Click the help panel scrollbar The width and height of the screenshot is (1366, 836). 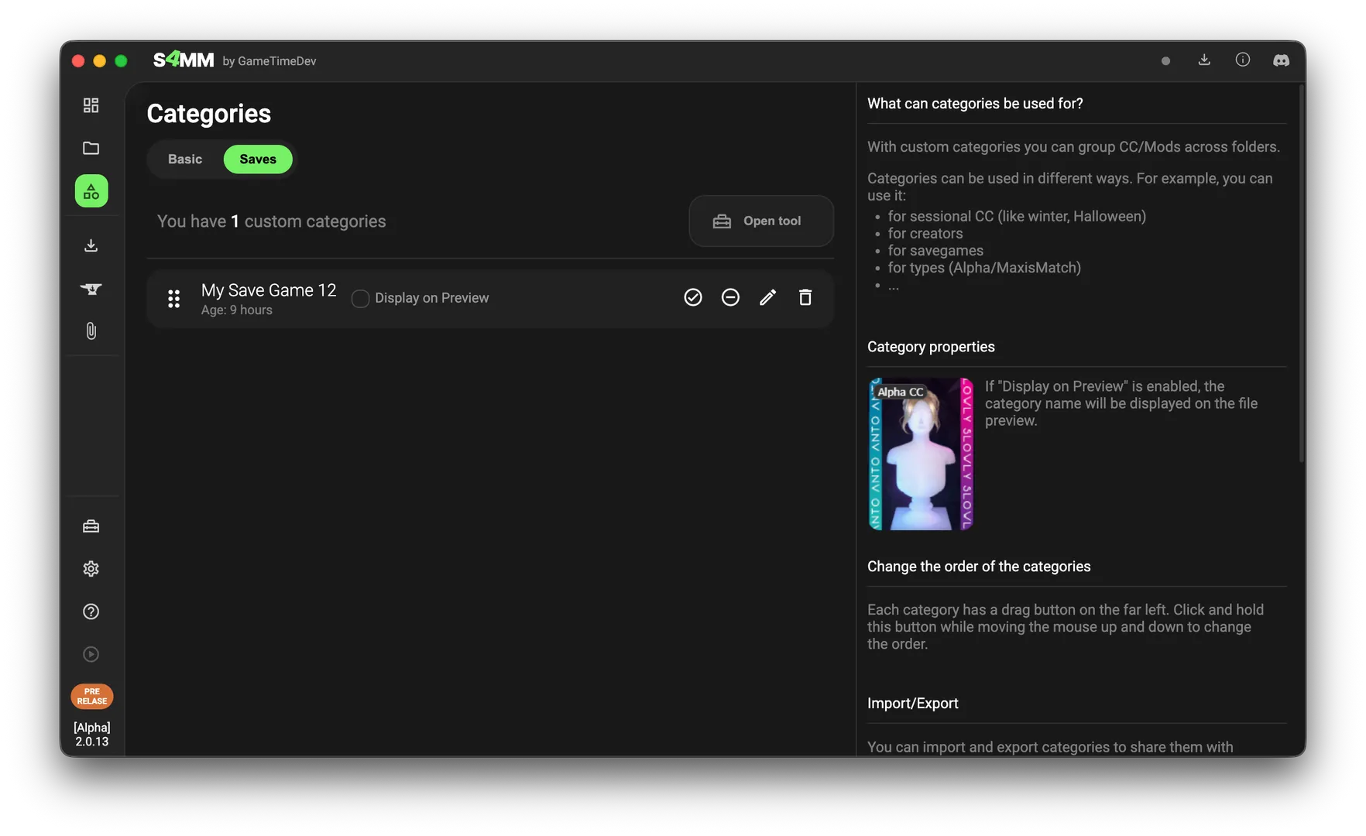pyautogui.click(x=1302, y=273)
